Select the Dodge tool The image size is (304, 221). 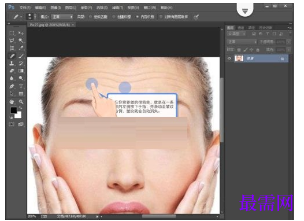pos(21,78)
